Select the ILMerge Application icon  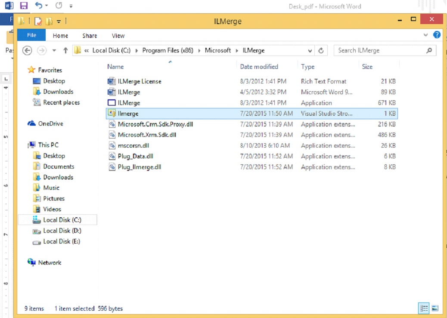tap(112, 102)
